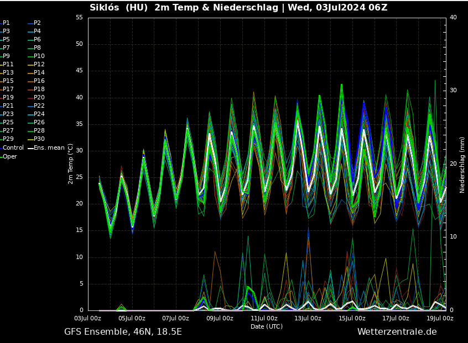Click the P1 legend entry
Image resolution: width=468 pixels, height=343 pixels.
click(6, 23)
